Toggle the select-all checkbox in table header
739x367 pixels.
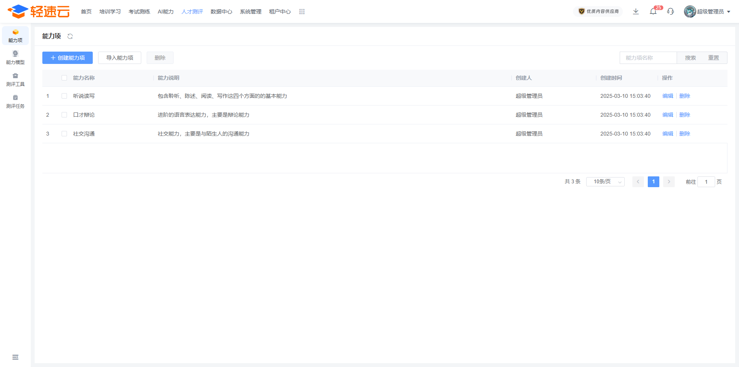pos(64,78)
